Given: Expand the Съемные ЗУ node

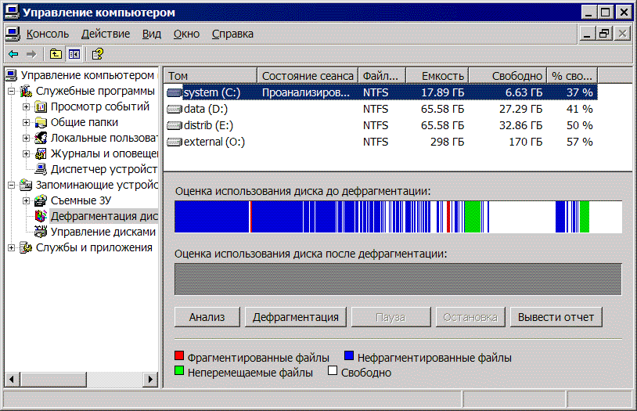Looking at the screenshot, I should (26, 200).
